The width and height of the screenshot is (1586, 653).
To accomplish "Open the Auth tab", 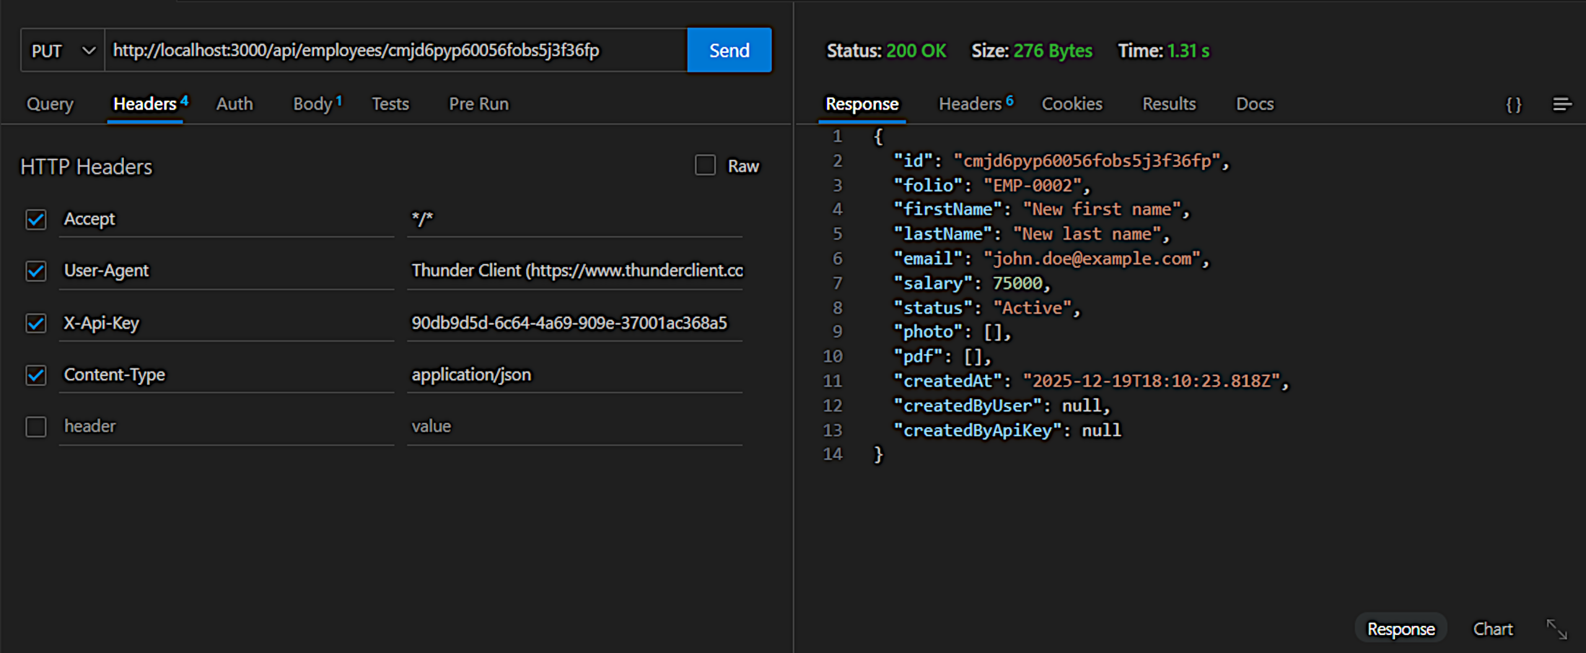I will (234, 104).
